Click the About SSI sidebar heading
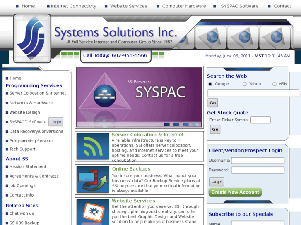Screen dimensions: 301x225 [18, 159]
